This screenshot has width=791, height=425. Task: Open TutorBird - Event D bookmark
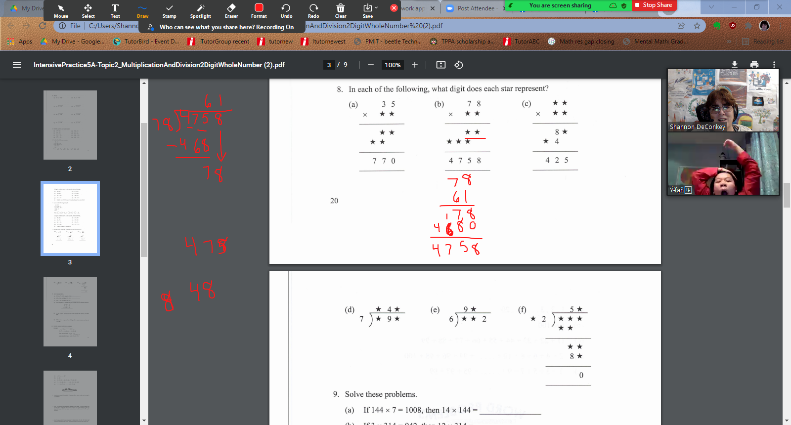[146, 42]
